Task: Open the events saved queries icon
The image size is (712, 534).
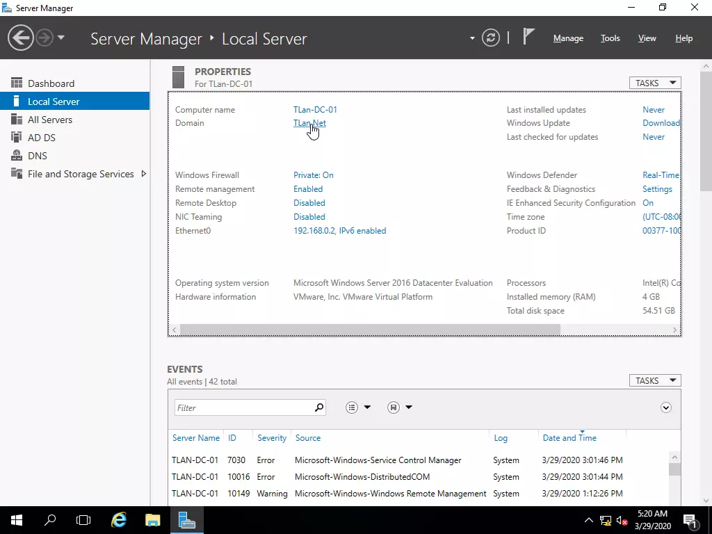Action: click(394, 407)
